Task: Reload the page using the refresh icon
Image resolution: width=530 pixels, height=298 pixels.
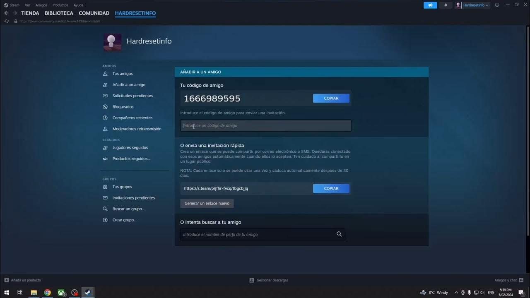Action: click(6, 21)
